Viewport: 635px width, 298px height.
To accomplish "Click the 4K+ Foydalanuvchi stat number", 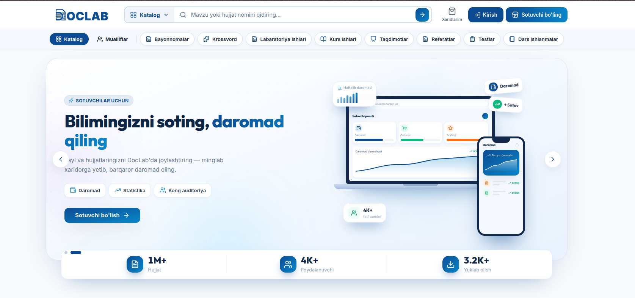I will [x=309, y=260].
